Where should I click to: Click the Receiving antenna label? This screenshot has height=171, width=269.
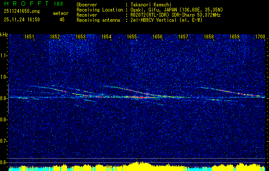(98, 20)
